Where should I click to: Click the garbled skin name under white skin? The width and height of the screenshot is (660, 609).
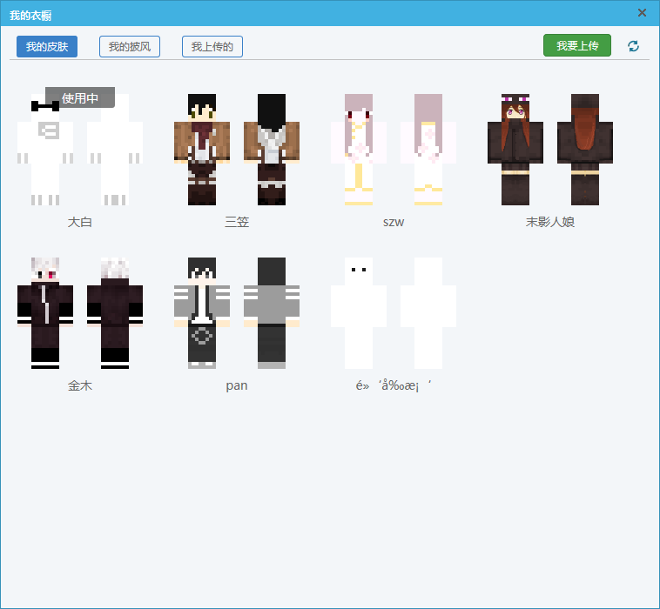coord(394,385)
